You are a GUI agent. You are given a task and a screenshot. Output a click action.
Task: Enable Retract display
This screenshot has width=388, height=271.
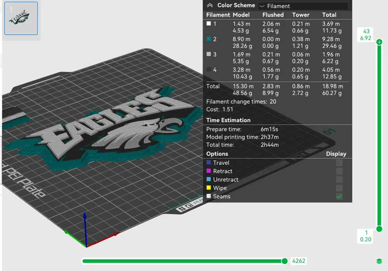[339, 171]
